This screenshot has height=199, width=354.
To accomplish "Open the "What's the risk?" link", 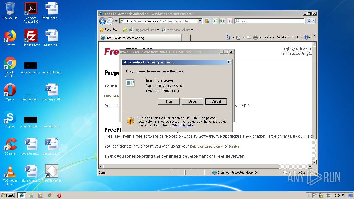I will (x=183, y=125).
